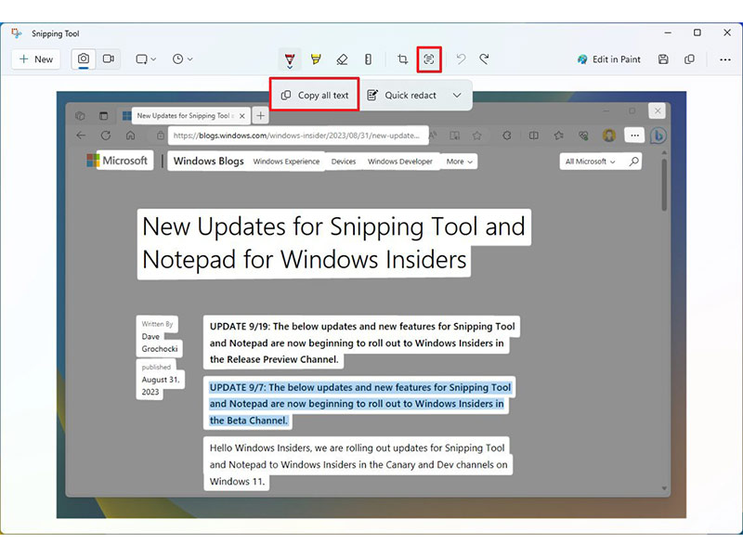The width and height of the screenshot is (743, 557).
Task: Click the highlighted UPDATE 9/7 paragraph
Action: pyautogui.click(x=360, y=404)
